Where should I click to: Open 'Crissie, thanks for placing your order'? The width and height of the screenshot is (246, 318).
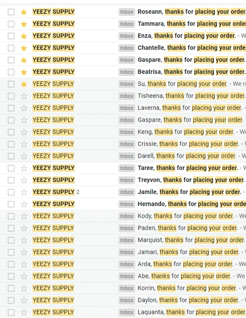(188, 144)
